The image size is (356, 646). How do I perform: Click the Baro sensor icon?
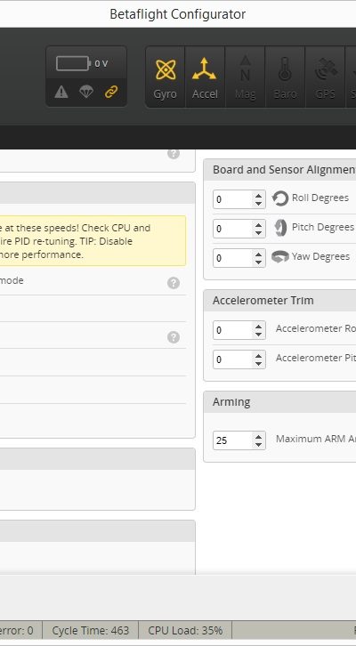(285, 77)
